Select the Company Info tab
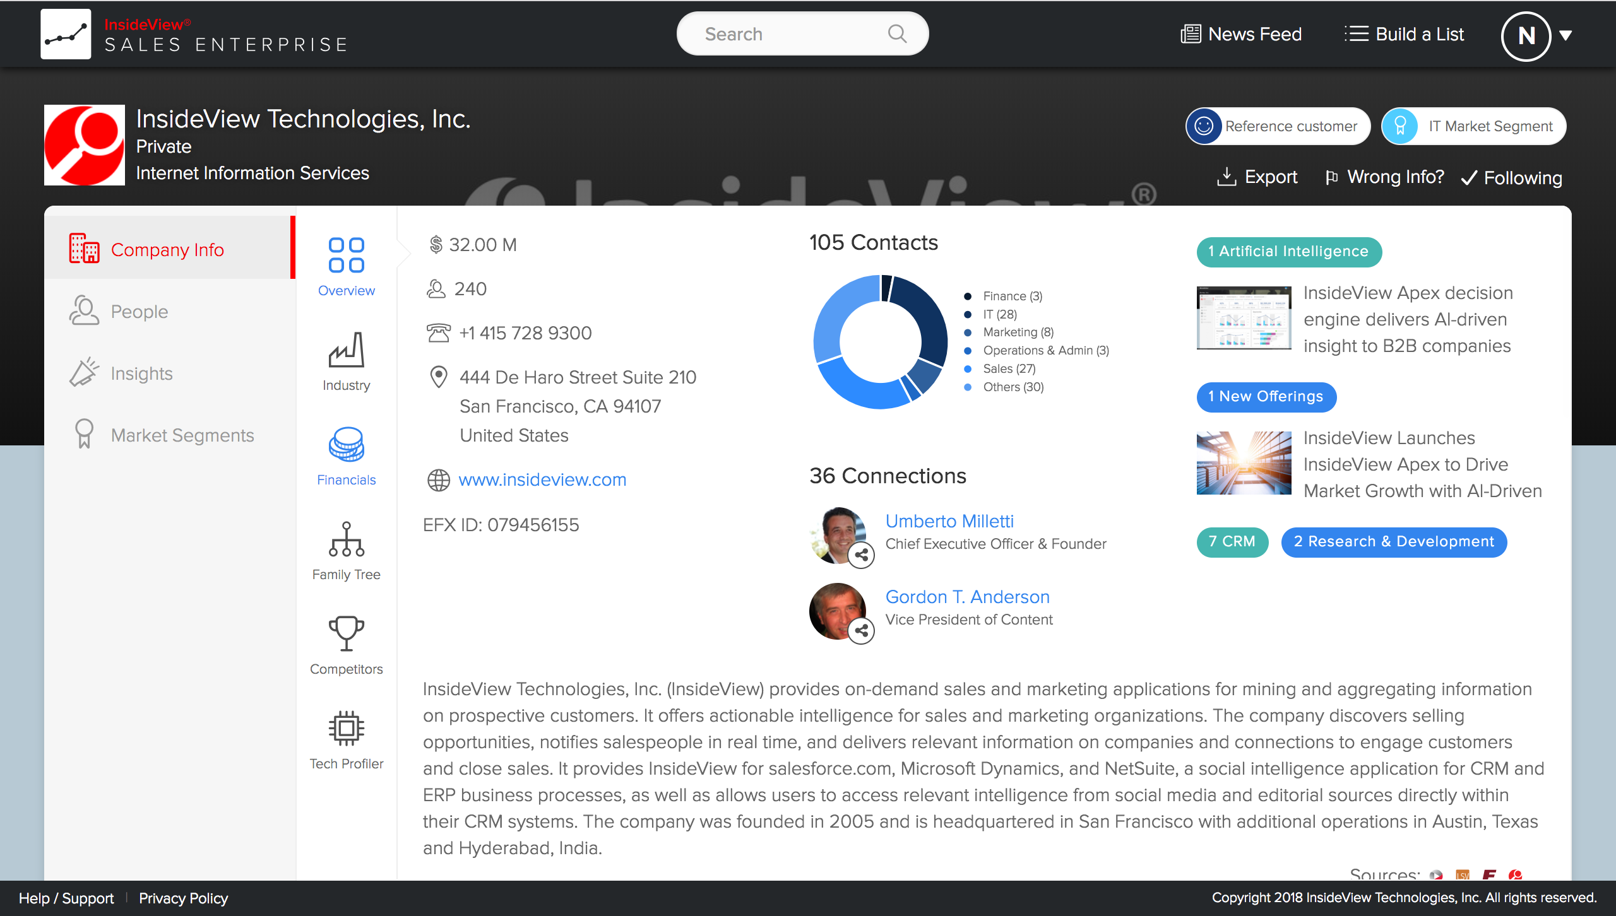Viewport: 1616px width, 916px height. (169, 250)
